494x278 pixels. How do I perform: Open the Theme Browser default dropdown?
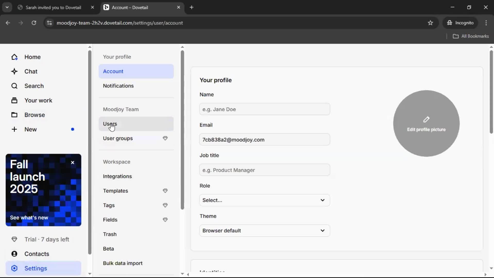point(264,231)
